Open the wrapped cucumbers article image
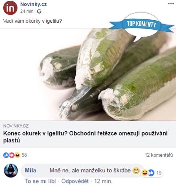176x186 pixels. pos(88,74)
